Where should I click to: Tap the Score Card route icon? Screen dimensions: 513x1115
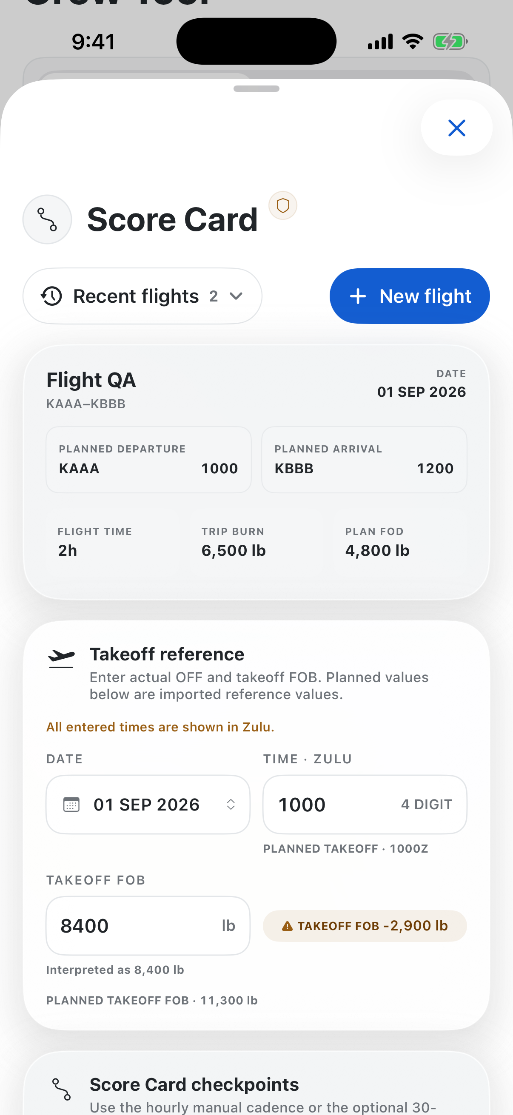[x=47, y=219]
